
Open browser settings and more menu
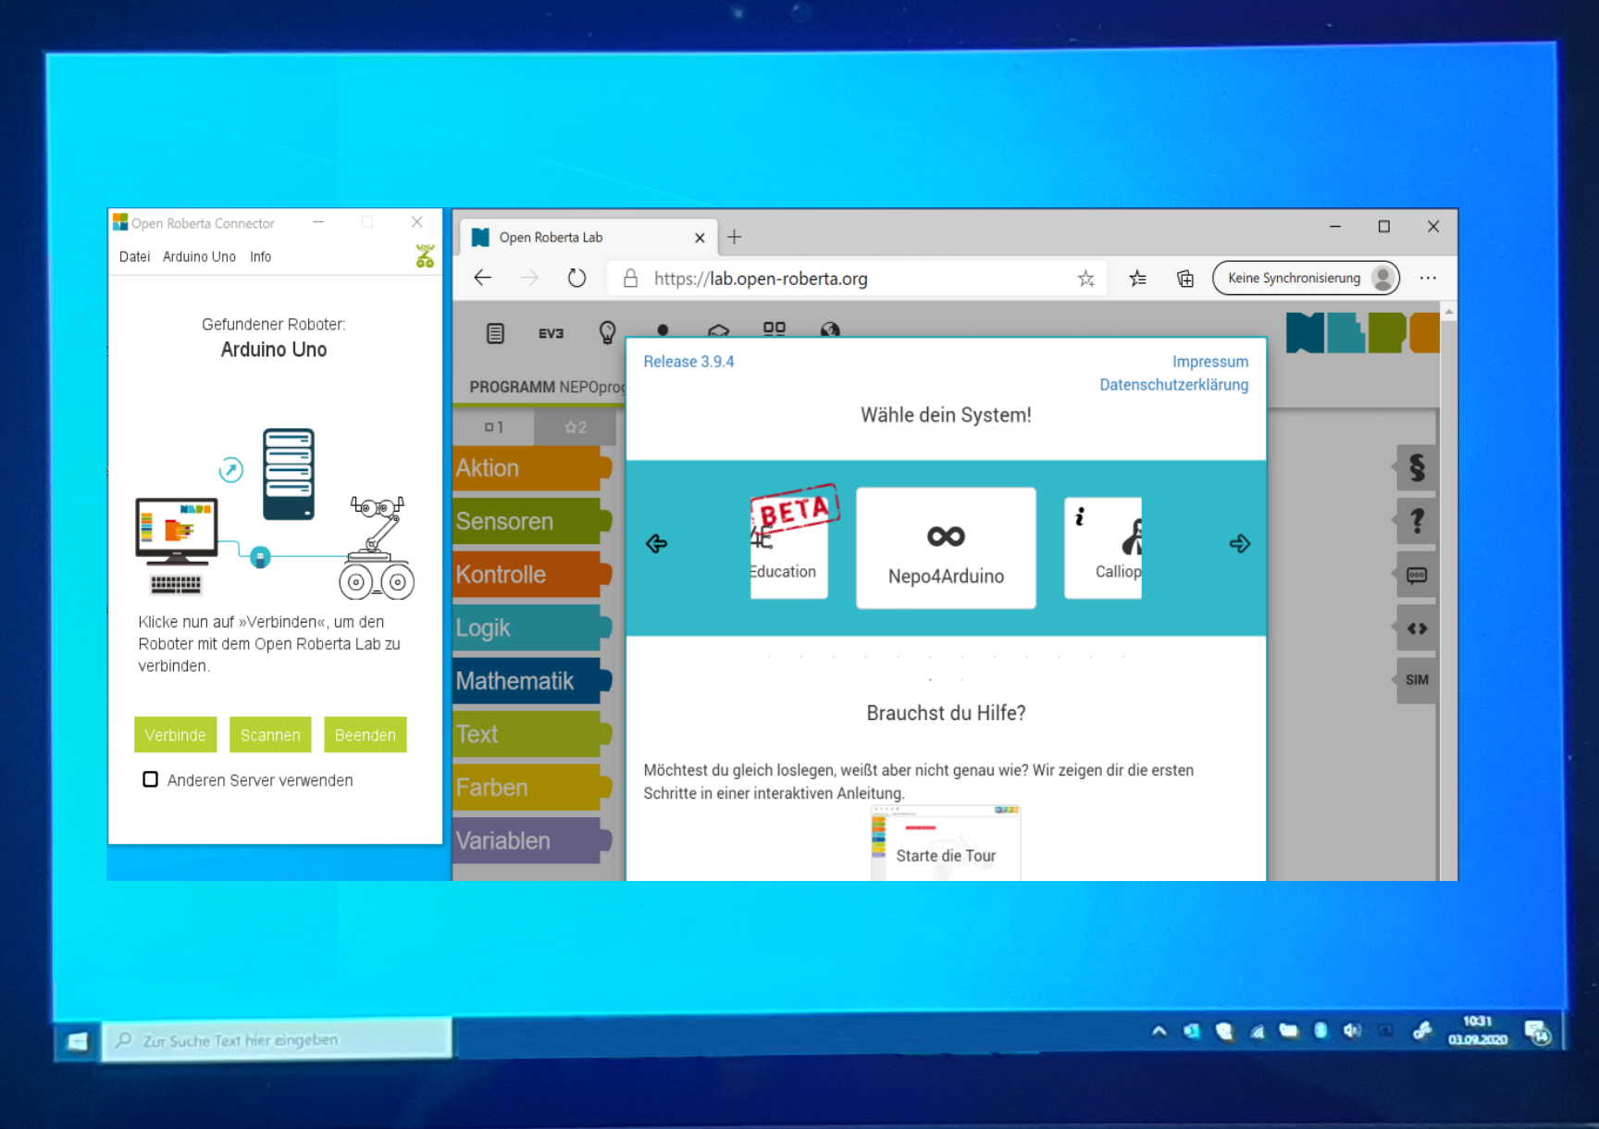coord(1428,278)
